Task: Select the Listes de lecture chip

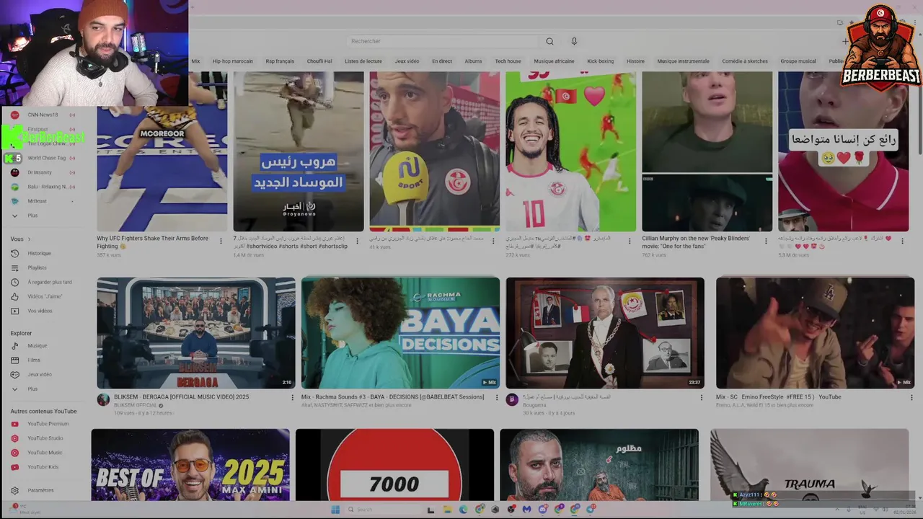Action: (363, 61)
